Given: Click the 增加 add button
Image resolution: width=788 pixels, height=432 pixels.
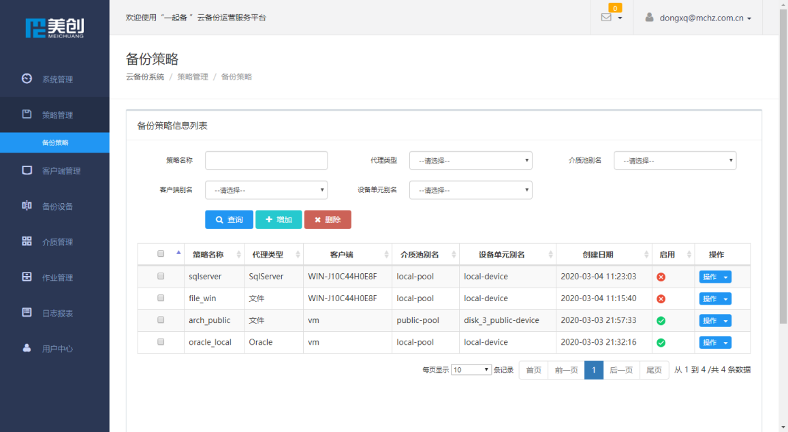Looking at the screenshot, I should (x=279, y=220).
